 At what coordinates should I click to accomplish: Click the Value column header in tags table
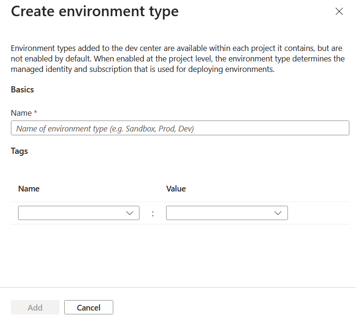point(176,189)
